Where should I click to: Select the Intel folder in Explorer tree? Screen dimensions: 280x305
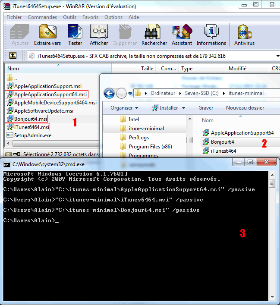[129, 119]
